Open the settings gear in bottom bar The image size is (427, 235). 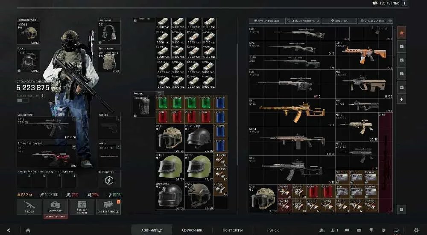click(x=416, y=230)
